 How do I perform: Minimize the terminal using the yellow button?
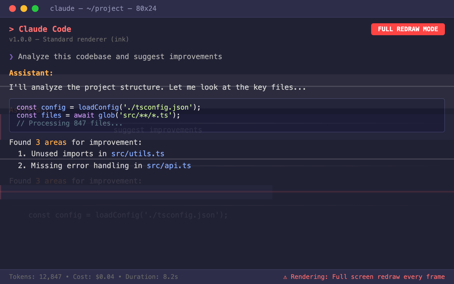tap(24, 9)
